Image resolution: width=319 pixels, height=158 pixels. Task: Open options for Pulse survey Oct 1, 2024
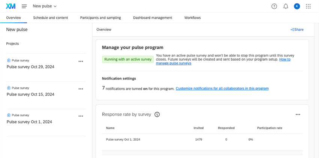point(81,116)
